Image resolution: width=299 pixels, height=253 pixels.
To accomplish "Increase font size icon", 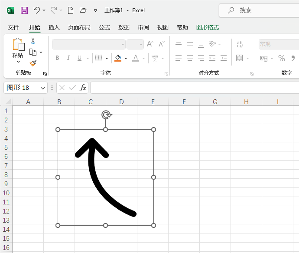I will [x=150, y=44].
